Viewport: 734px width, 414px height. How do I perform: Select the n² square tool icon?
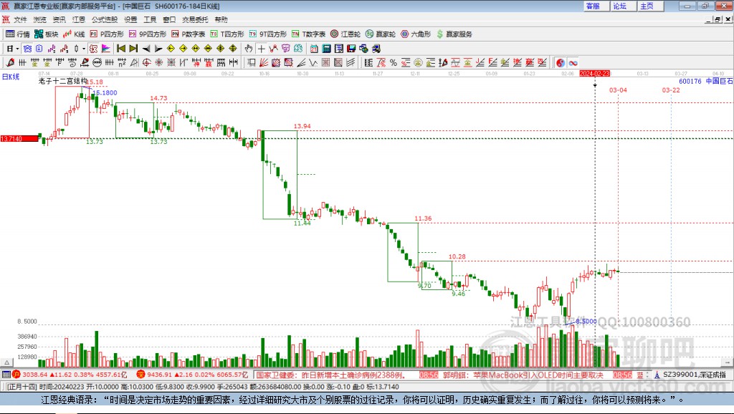(x=122, y=63)
